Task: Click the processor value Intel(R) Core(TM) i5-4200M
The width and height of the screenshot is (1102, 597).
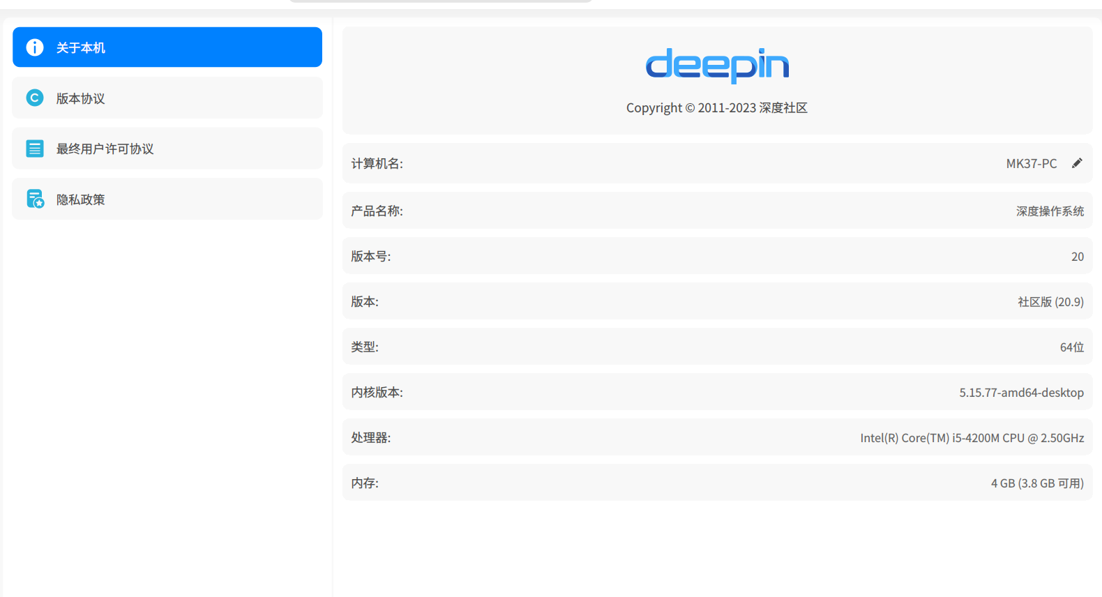Action: coord(972,438)
